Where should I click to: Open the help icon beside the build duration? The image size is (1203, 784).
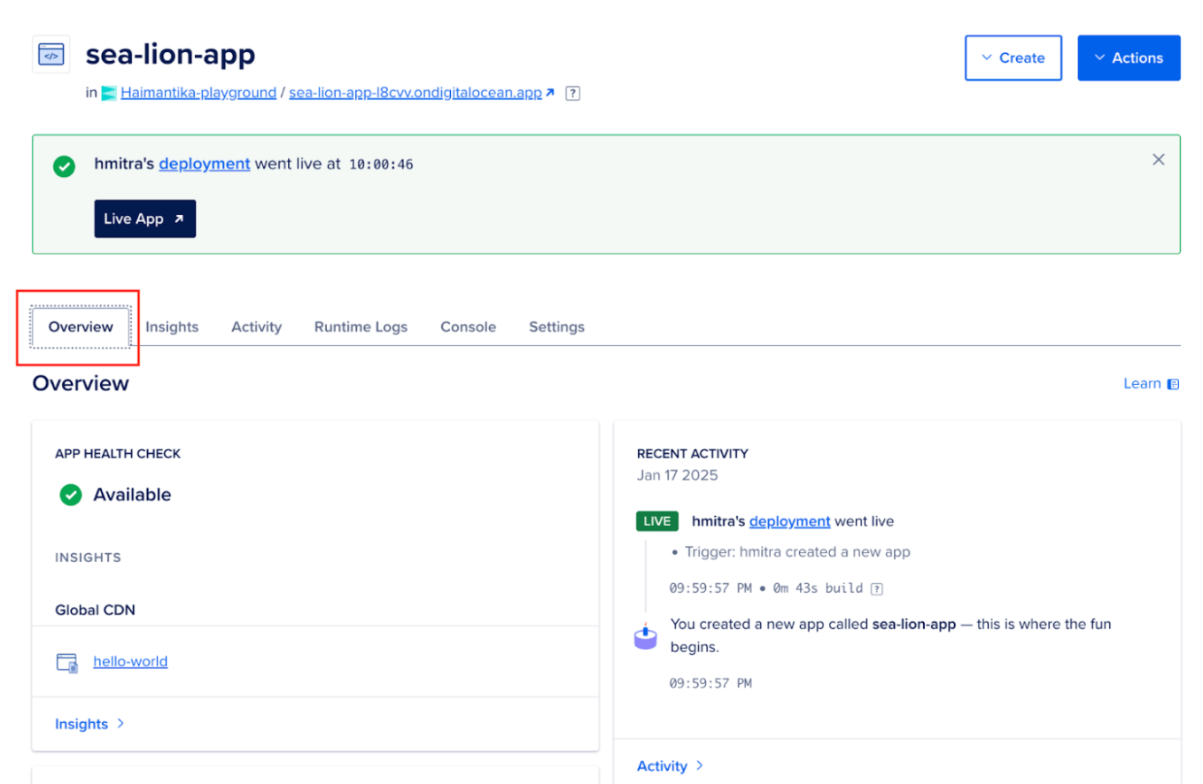coord(876,588)
